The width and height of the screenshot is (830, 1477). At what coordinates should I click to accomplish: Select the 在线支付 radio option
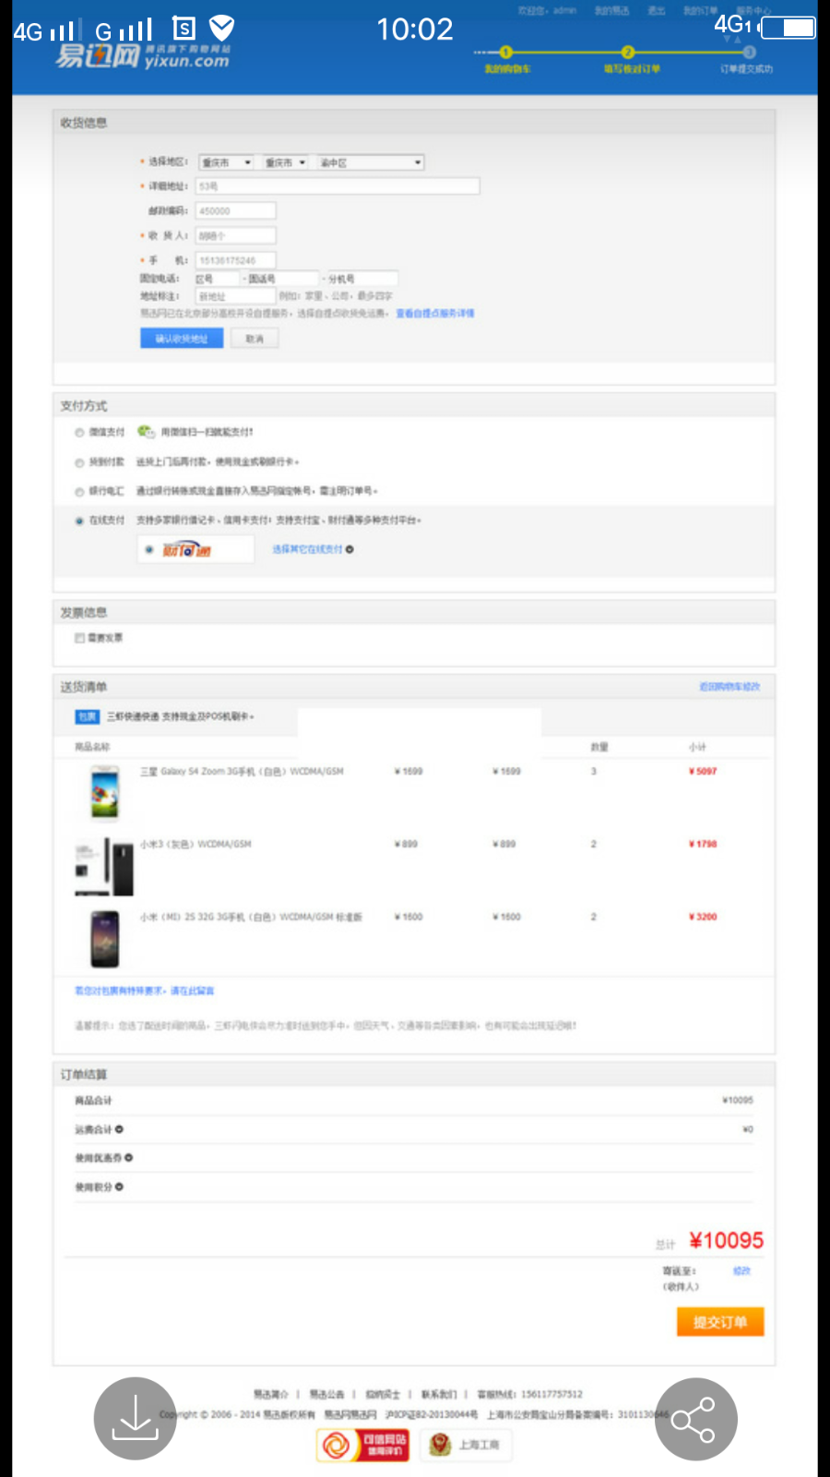[x=79, y=521]
